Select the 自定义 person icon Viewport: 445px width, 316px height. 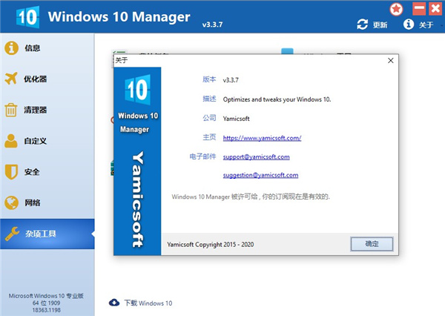(x=11, y=140)
